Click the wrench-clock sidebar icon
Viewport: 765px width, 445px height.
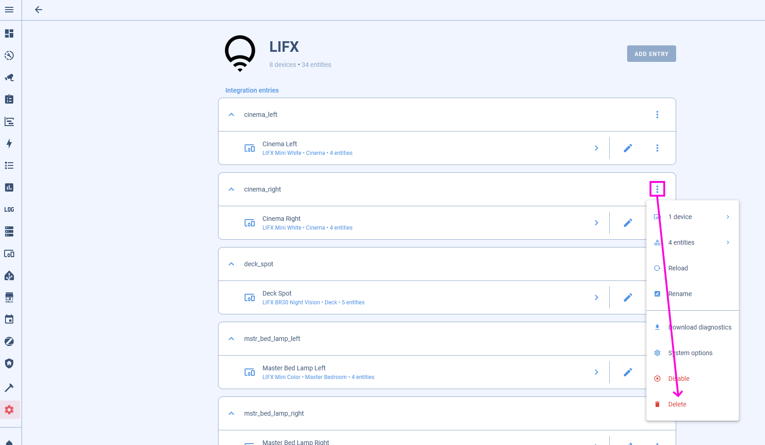(9, 55)
